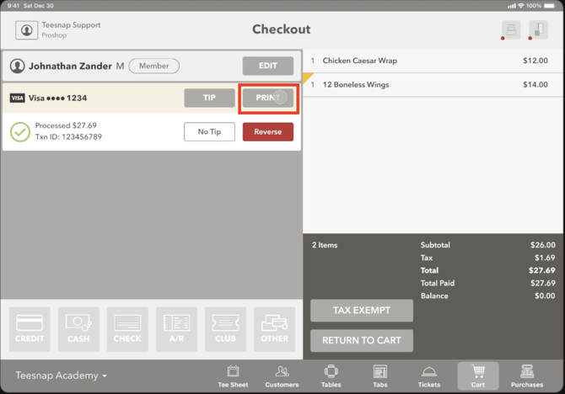Click the Member badge
This screenshot has height=394, width=565.
point(153,66)
